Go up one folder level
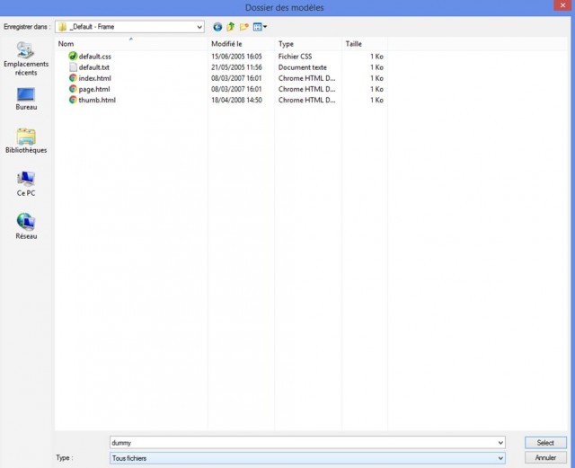The width and height of the screenshot is (575, 468). pyautogui.click(x=231, y=27)
